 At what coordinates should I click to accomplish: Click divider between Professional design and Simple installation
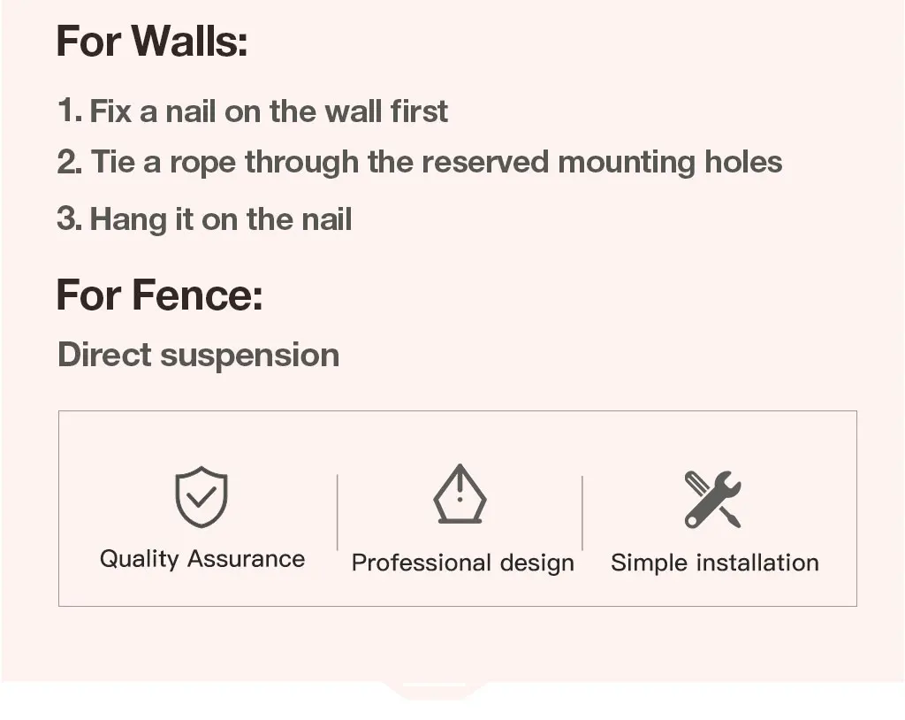coord(582,513)
